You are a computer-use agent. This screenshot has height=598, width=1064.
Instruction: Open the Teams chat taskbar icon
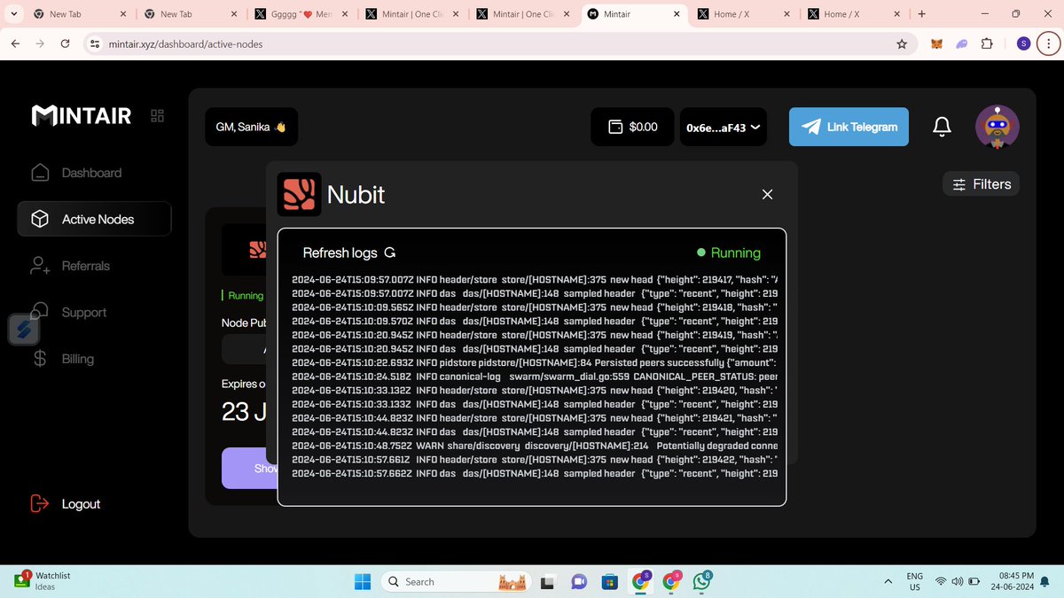[x=579, y=582]
